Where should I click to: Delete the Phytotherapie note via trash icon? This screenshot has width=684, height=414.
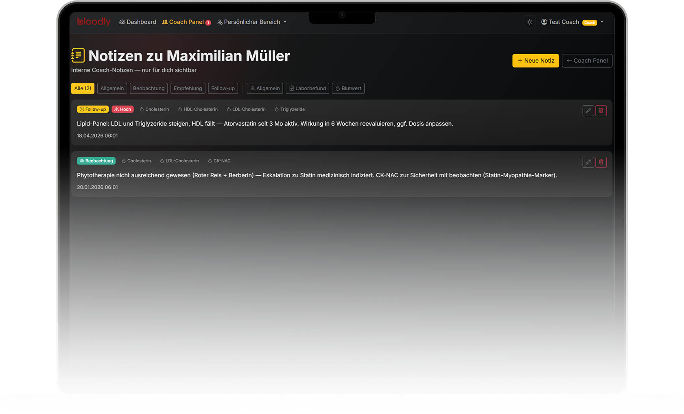click(x=601, y=162)
